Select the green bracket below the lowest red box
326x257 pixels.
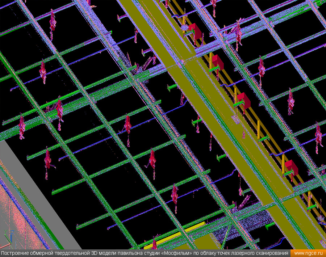point(288,174)
